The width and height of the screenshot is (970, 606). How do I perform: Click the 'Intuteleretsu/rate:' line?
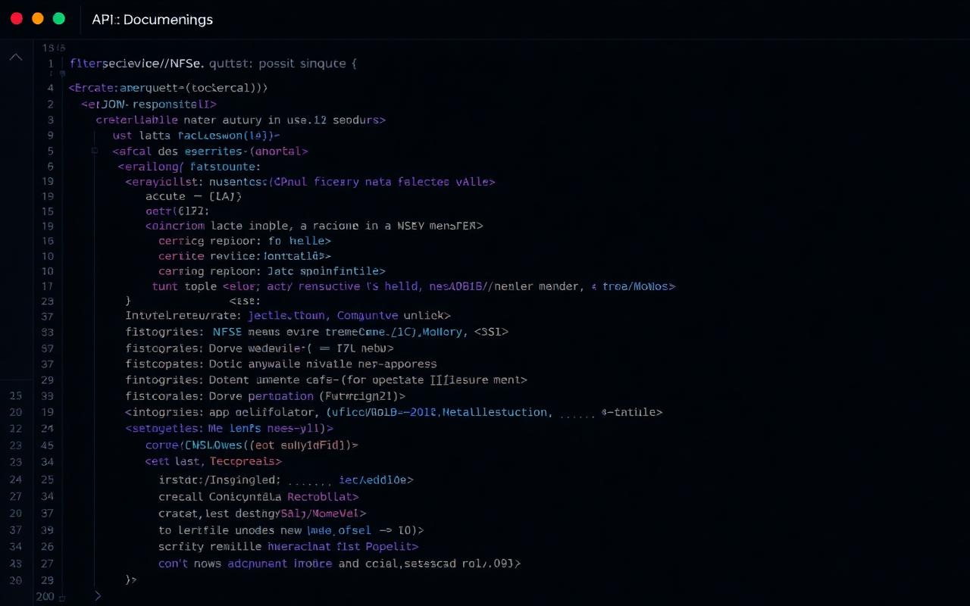(288, 315)
